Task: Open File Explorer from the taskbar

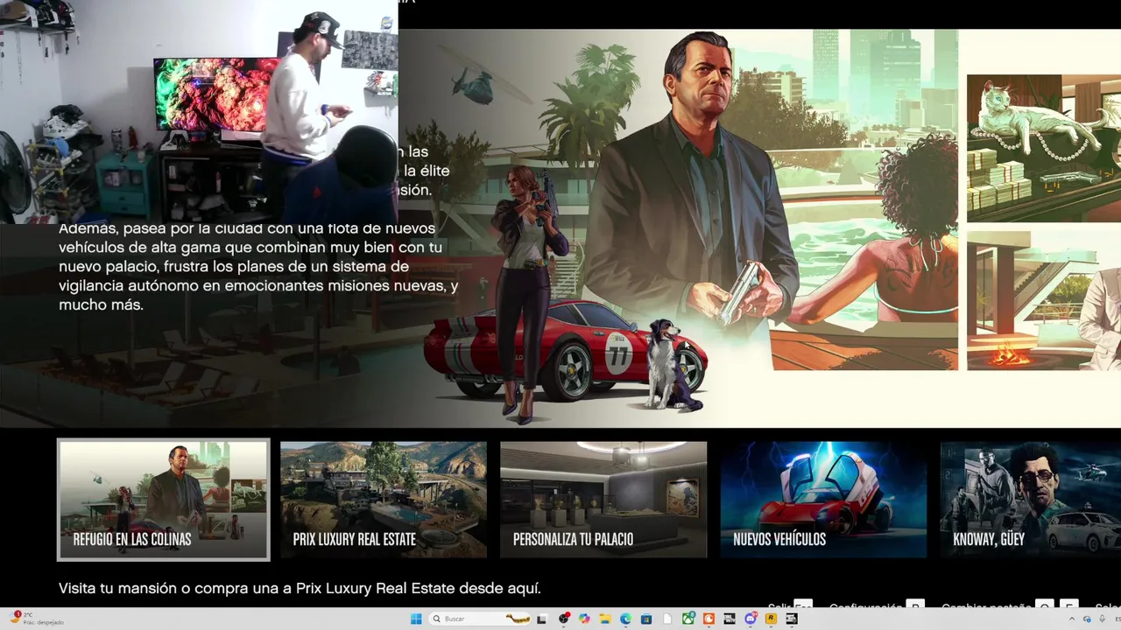Action: (x=605, y=619)
